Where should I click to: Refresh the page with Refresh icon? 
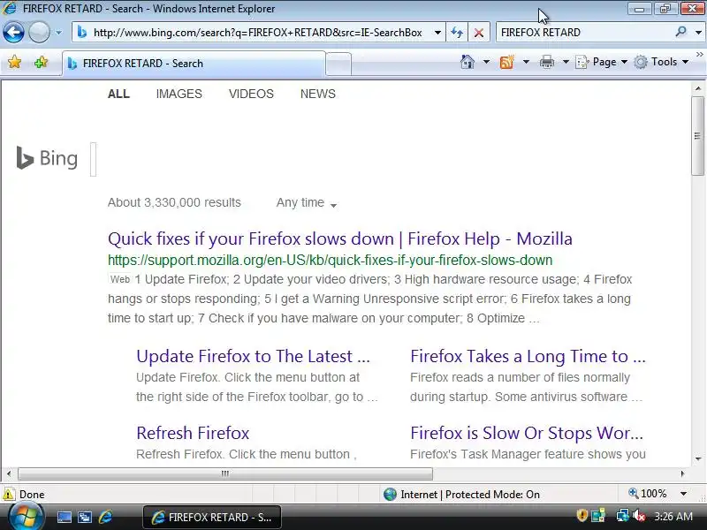(457, 33)
